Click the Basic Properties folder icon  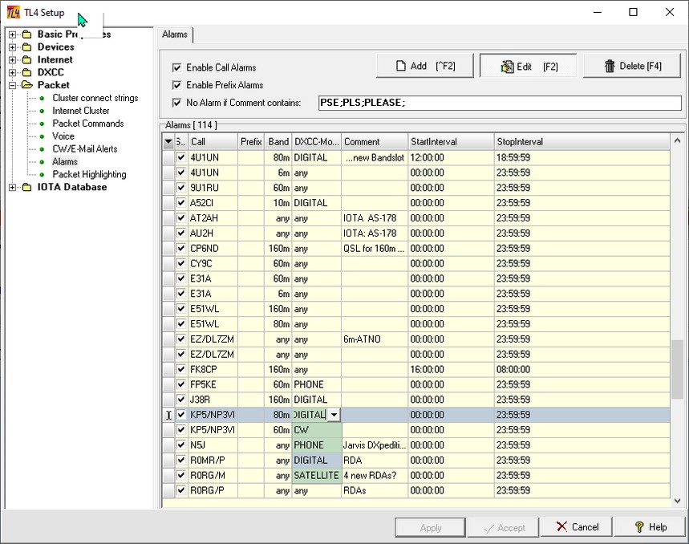click(26, 35)
